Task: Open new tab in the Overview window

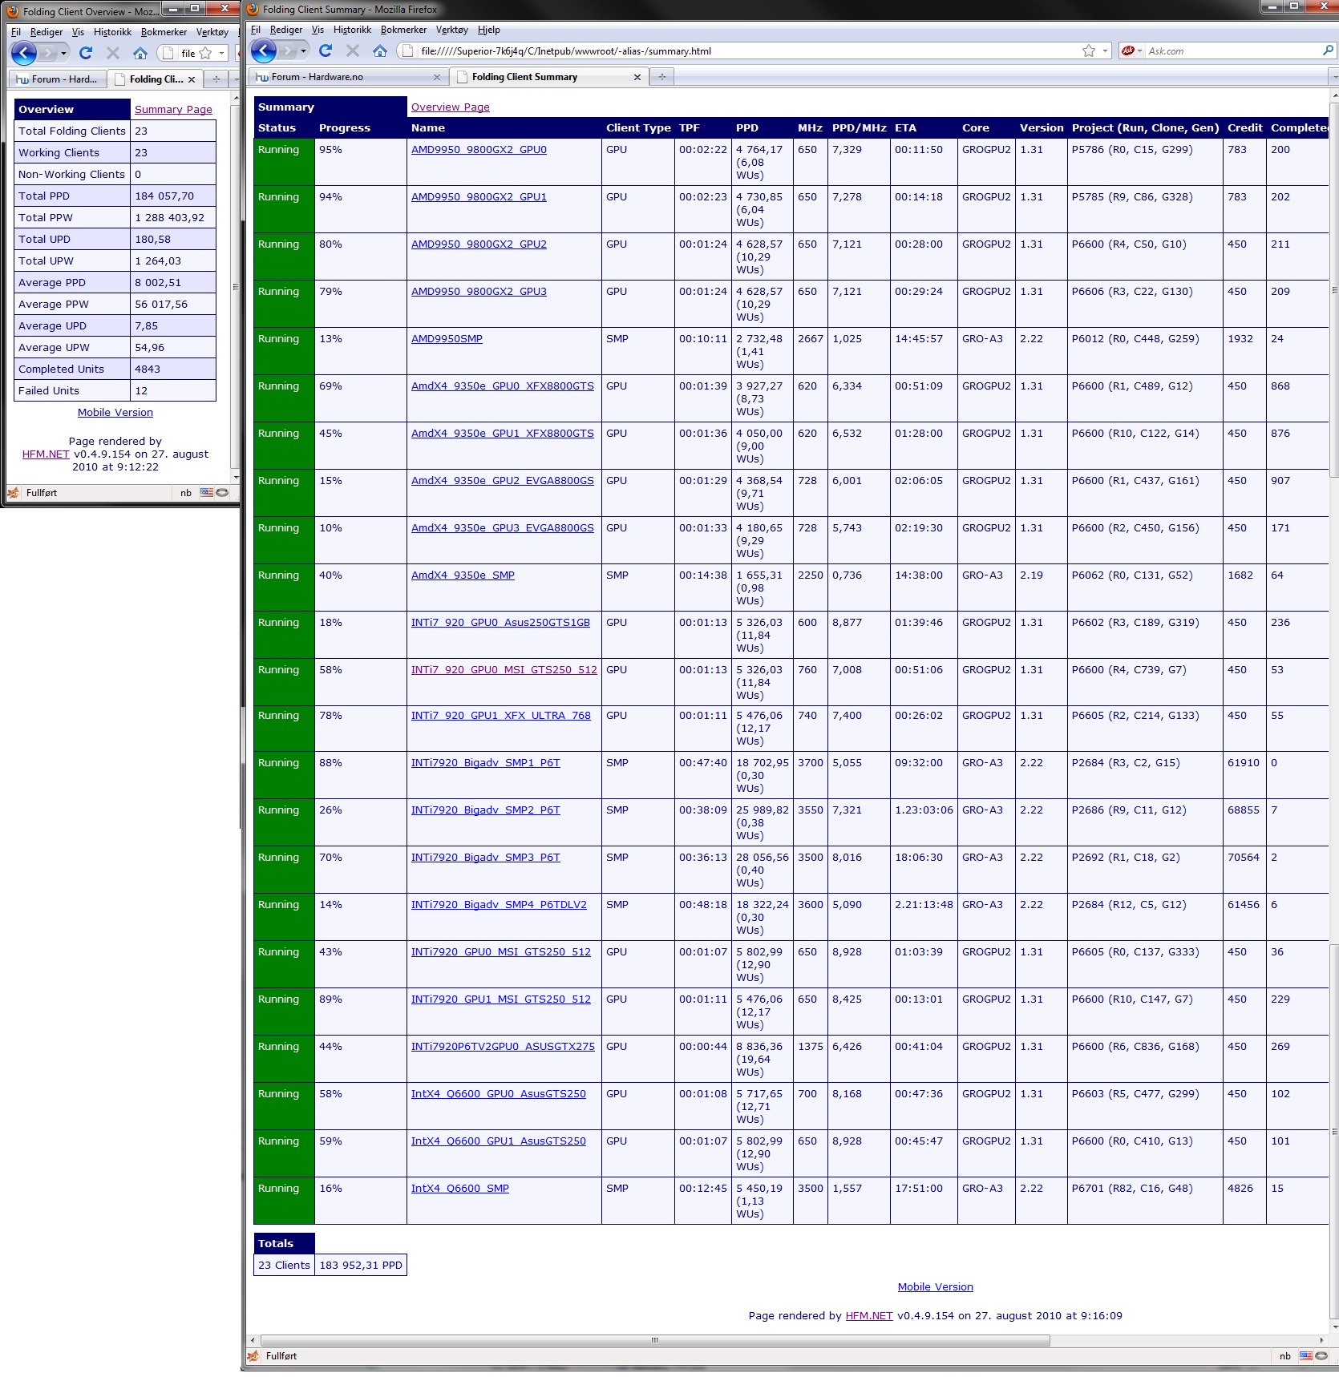Action: pos(216,79)
